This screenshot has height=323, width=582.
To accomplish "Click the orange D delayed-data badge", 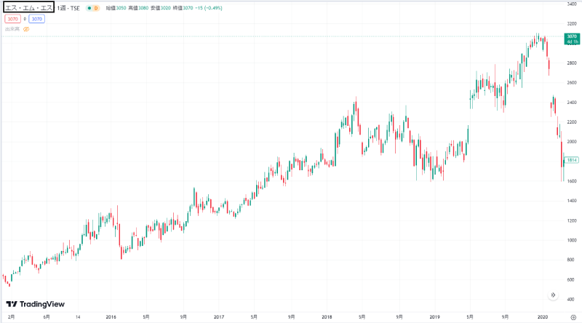I will (x=96, y=8).
